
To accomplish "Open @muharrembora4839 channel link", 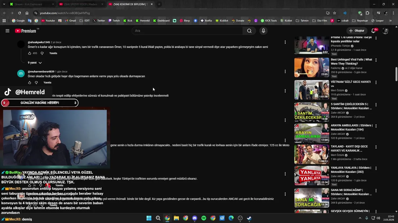I will 41,72.
